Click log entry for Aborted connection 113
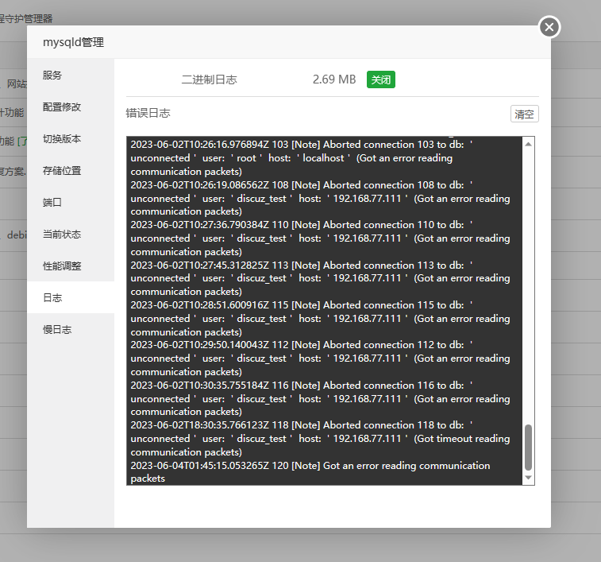This screenshot has width=601, height=562. pos(321,278)
